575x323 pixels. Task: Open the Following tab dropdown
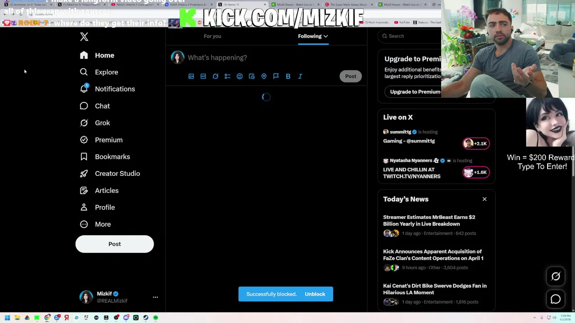313,36
